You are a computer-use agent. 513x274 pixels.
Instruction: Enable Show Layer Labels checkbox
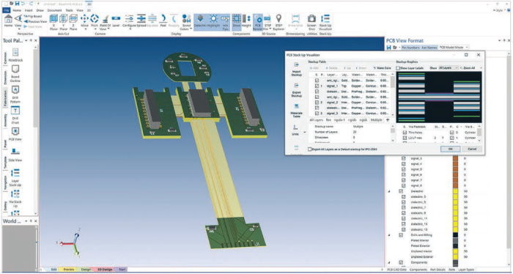pyautogui.click(x=398, y=68)
